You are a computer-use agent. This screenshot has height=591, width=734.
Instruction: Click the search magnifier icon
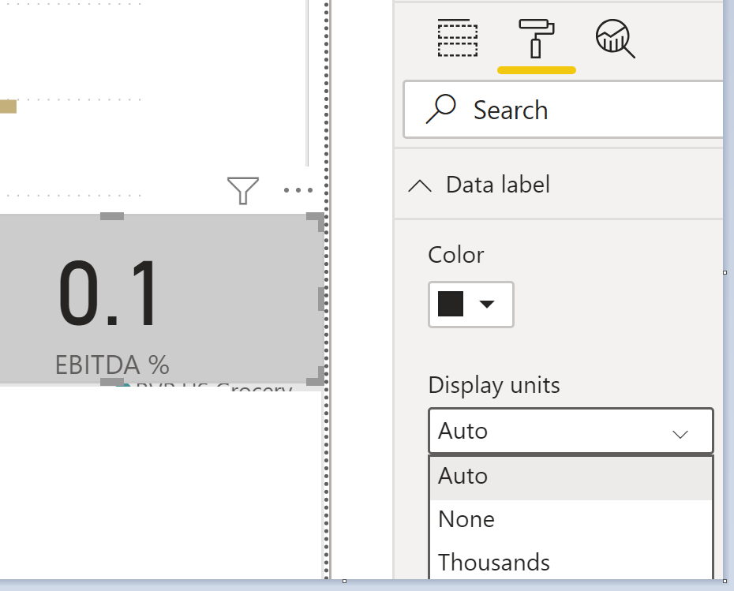pos(440,110)
